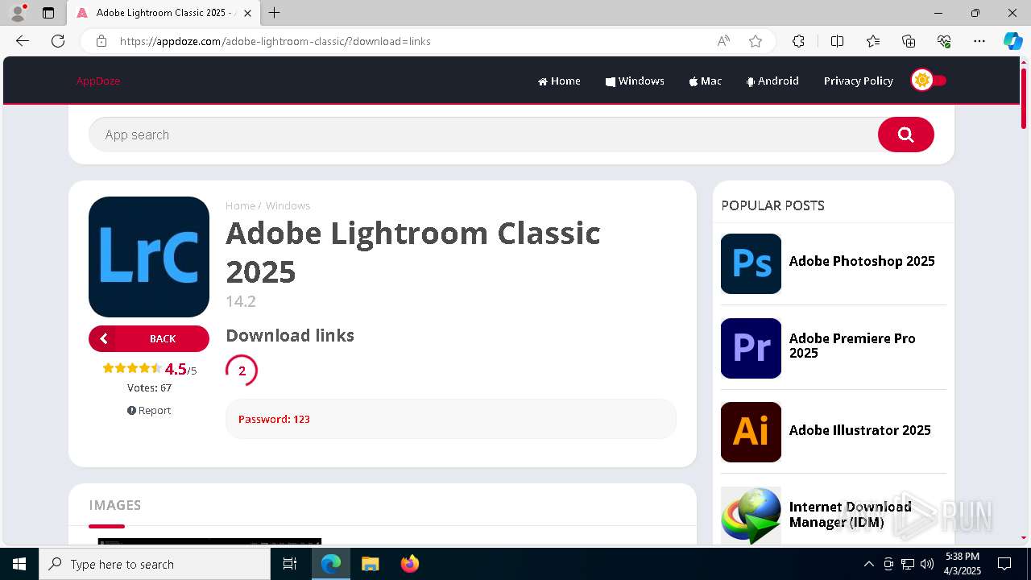Click the countdown circle showing 2
1031x580 pixels.
(x=242, y=371)
